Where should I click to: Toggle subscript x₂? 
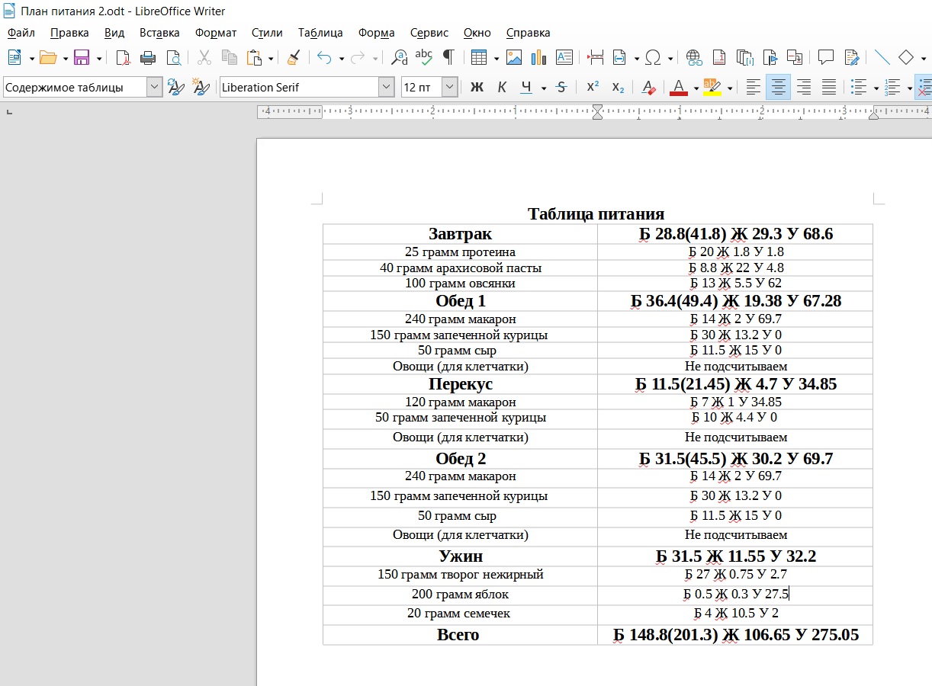618,88
